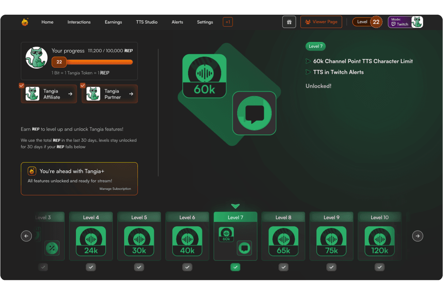Open the Viewer Page button

coord(321,22)
